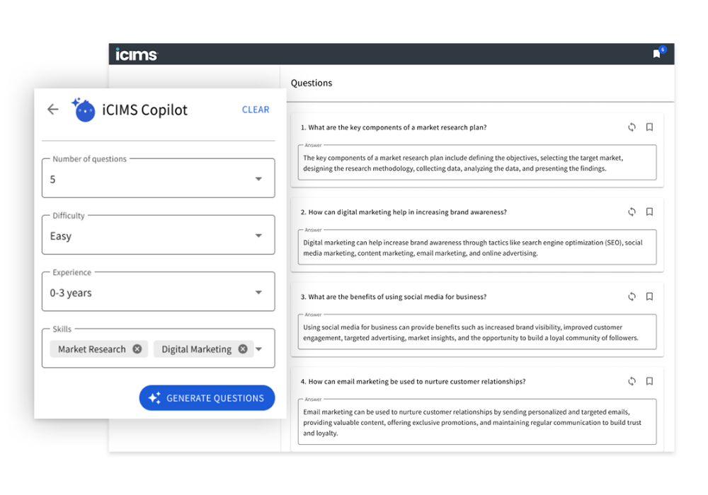This screenshot has height=495, width=708.
Task: Bookmark question 3 about social media
Action: [x=649, y=297]
